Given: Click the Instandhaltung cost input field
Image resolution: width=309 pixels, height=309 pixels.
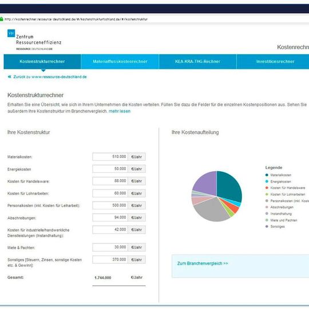Looking at the screenshot, I should click(110, 229).
